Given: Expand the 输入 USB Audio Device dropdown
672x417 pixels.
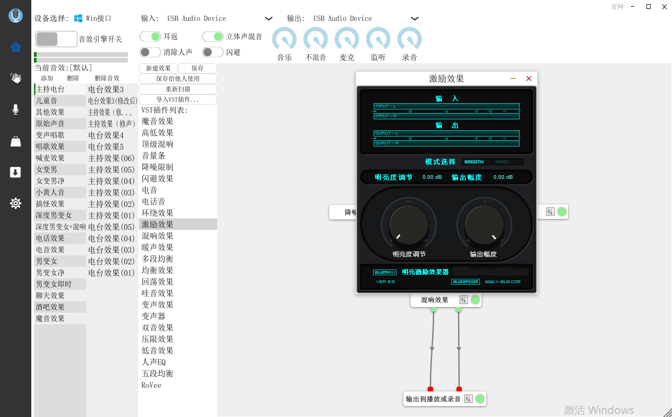Looking at the screenshot, I should pyautogui.click(x=268, y=19).
